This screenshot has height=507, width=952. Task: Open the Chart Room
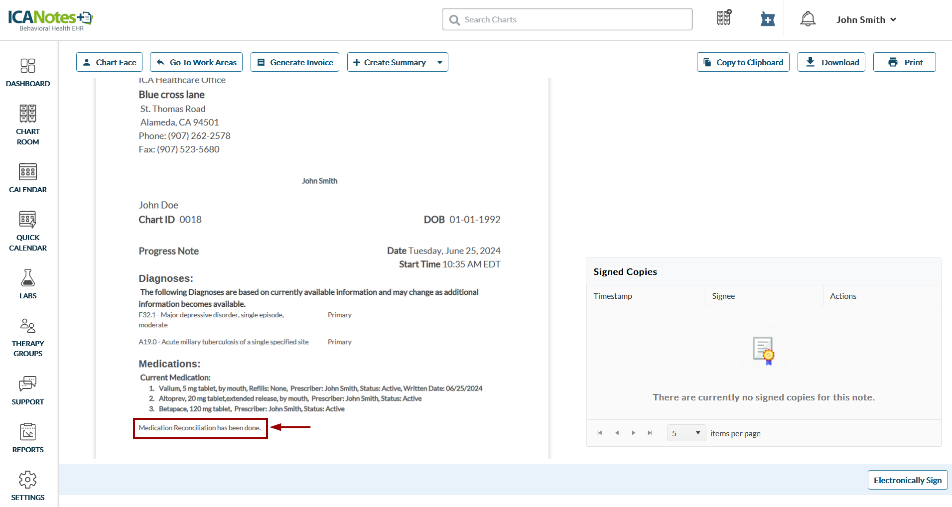pyautogui.click(x=28, y=125)
